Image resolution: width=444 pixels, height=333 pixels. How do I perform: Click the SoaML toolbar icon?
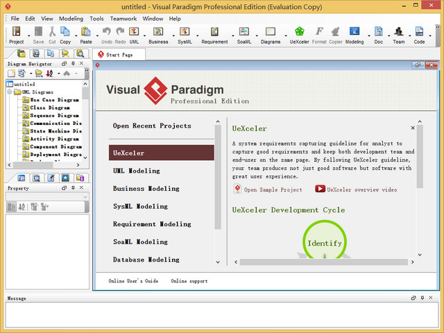244,32
